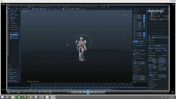Viewport: 176px width, 99px height.
Task: Open the Pose menu in the 3D view header
Action: click(x=21, y=9)
